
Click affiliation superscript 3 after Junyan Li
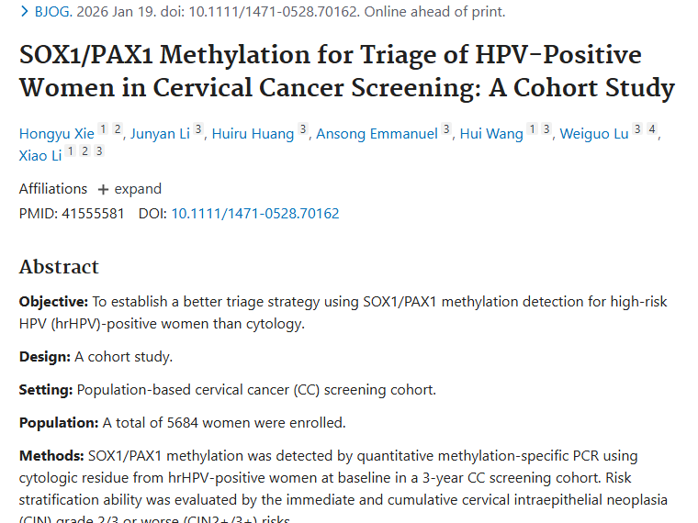click(197, 129)
